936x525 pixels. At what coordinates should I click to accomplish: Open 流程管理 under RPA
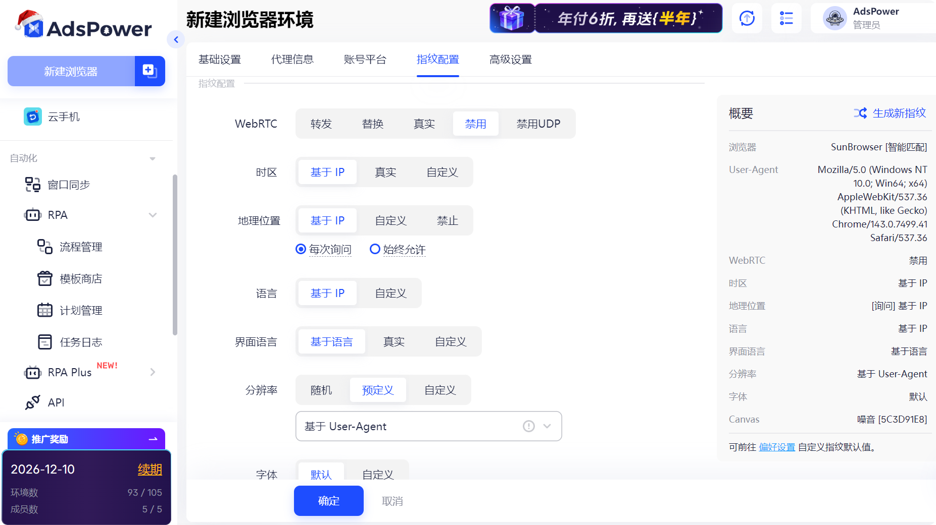pyautogui.click(x=81, y=247)
